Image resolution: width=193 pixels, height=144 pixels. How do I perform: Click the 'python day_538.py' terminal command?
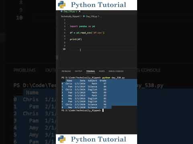click(x=113, y=78)
